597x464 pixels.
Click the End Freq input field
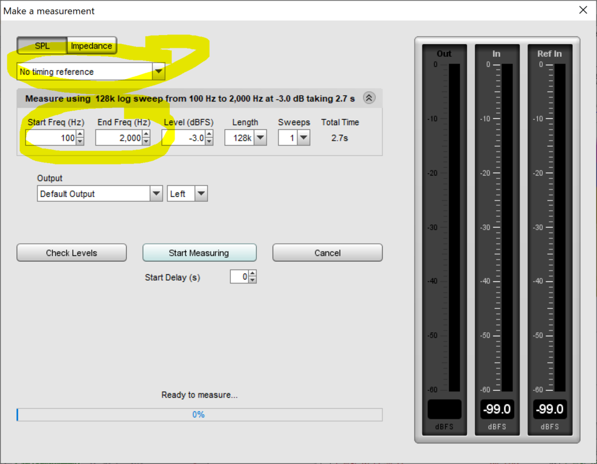click(x=119, y=138)
